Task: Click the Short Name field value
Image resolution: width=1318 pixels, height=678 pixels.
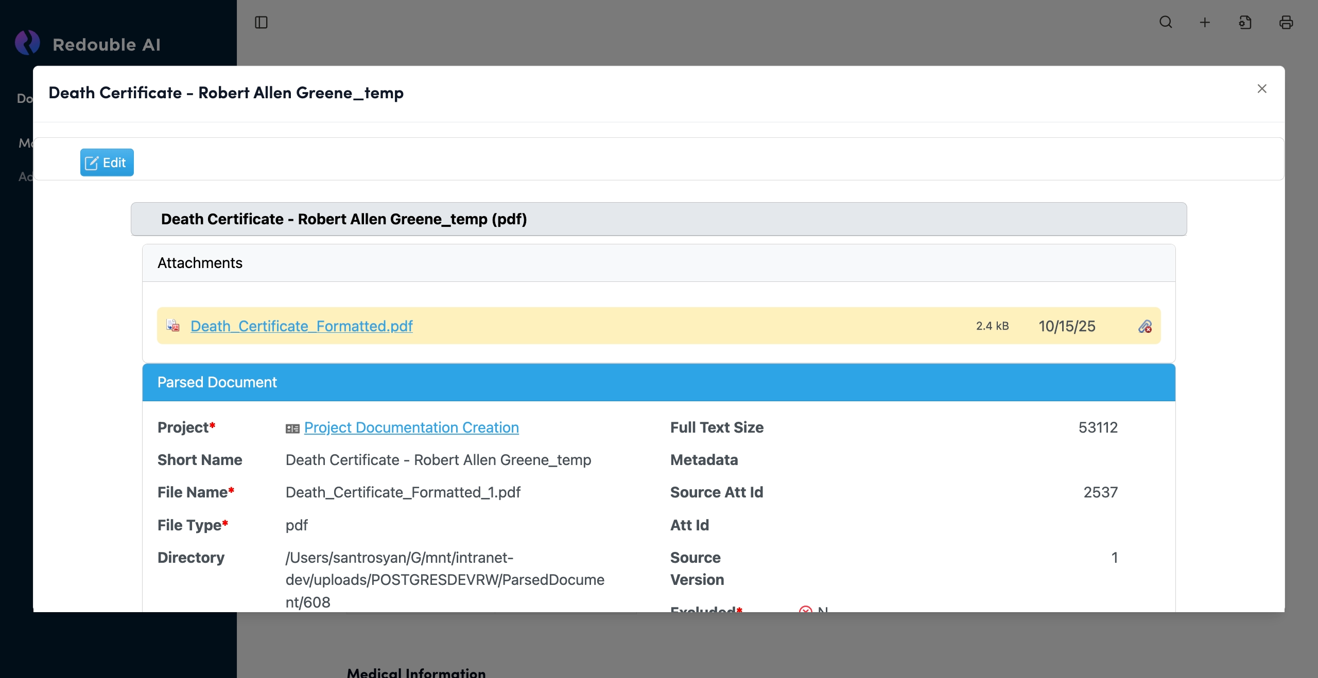Action: coord(438,460)
